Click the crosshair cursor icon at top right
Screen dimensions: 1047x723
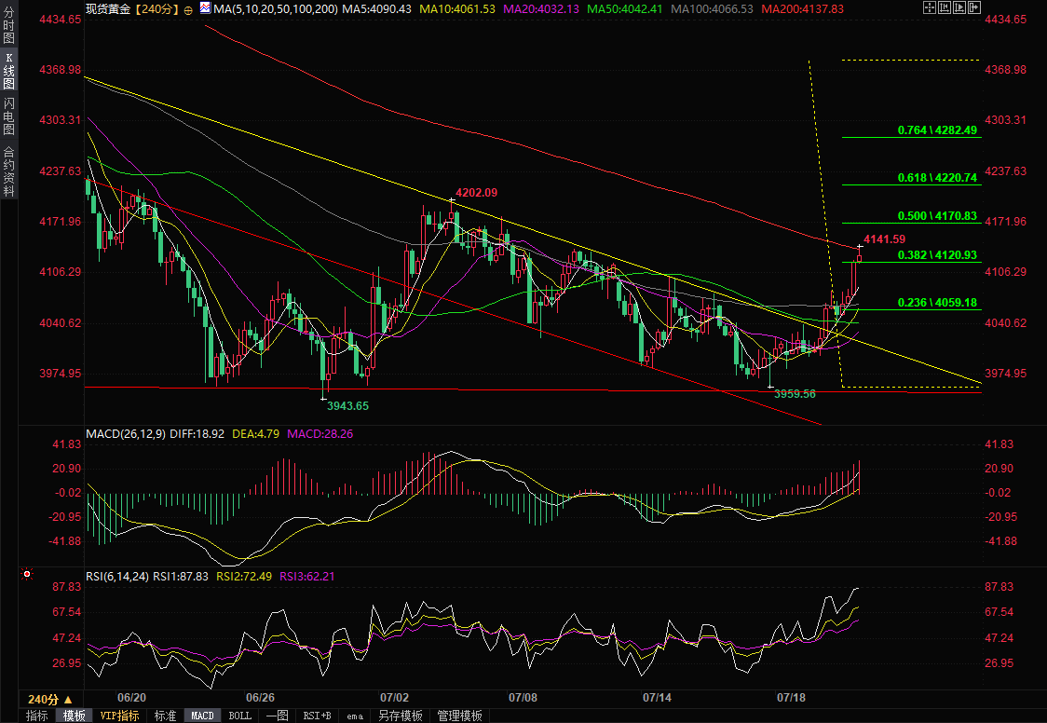[930, 7]
